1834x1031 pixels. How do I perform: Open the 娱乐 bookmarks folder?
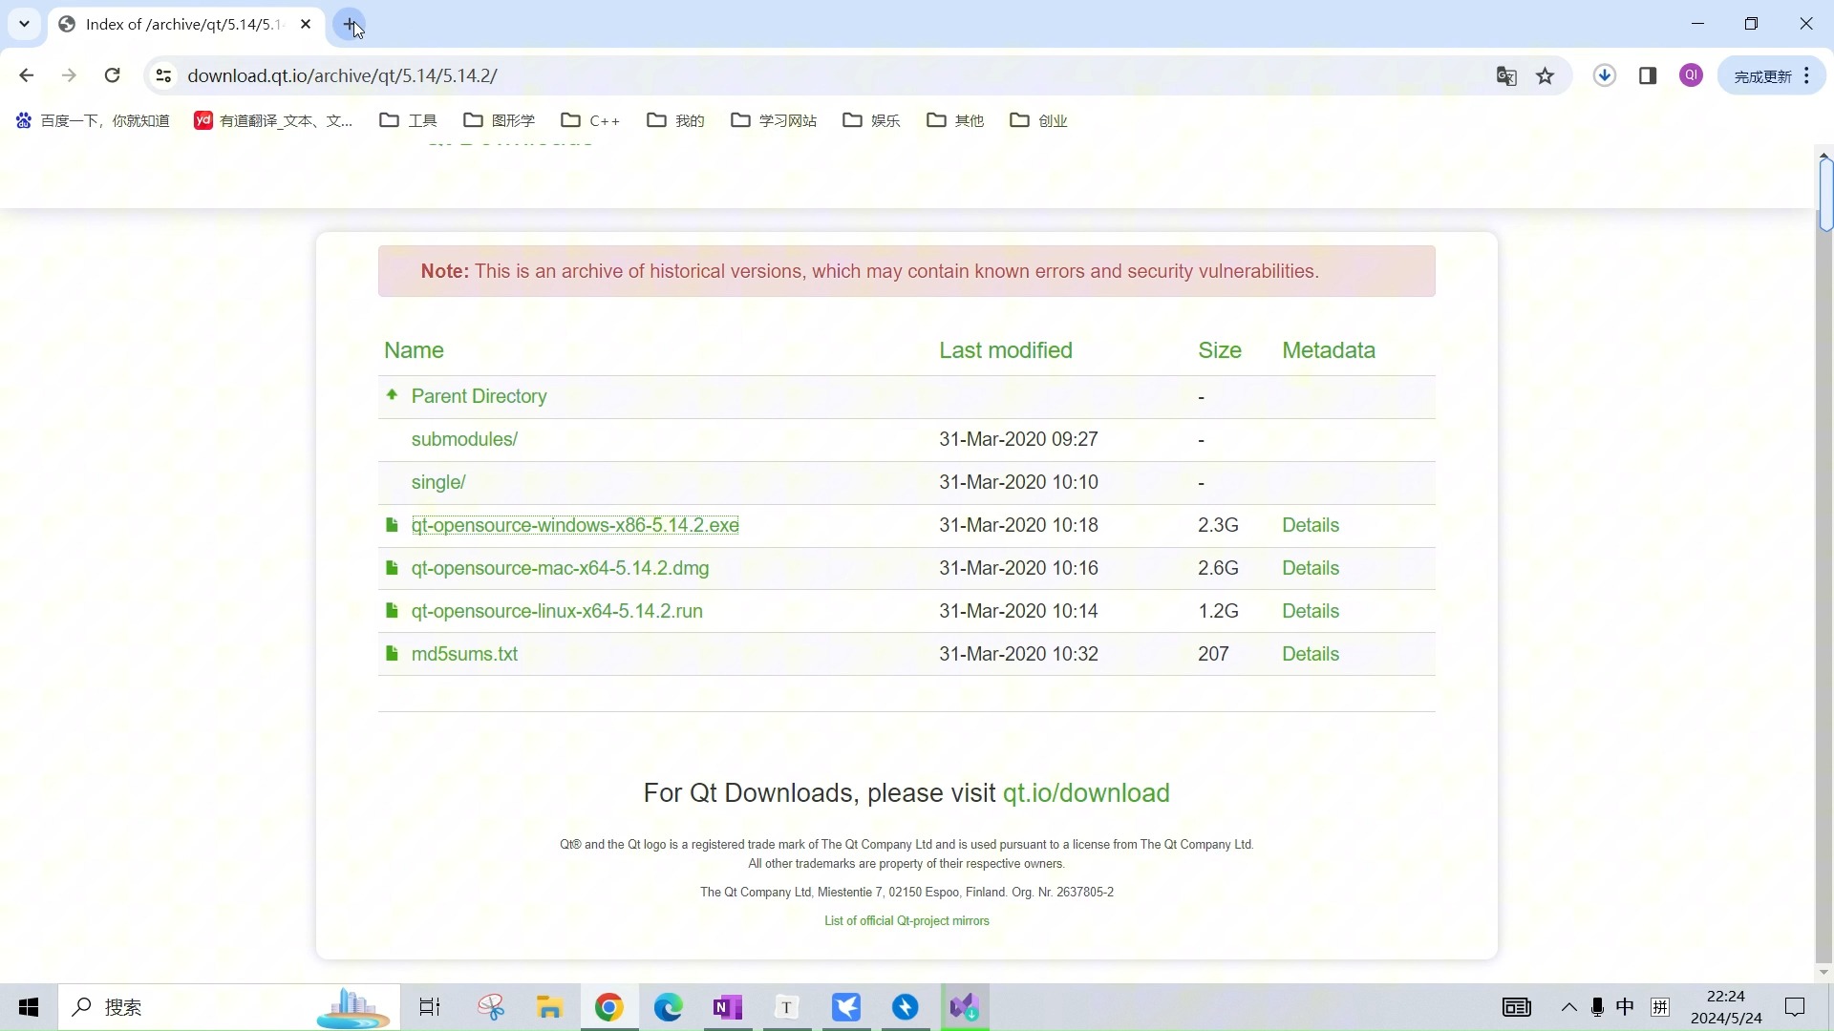point(871,120)
